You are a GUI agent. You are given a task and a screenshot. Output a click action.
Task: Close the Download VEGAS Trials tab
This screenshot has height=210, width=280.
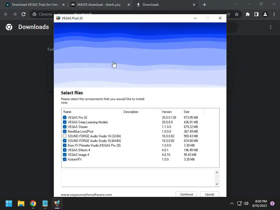pos(63,5)
